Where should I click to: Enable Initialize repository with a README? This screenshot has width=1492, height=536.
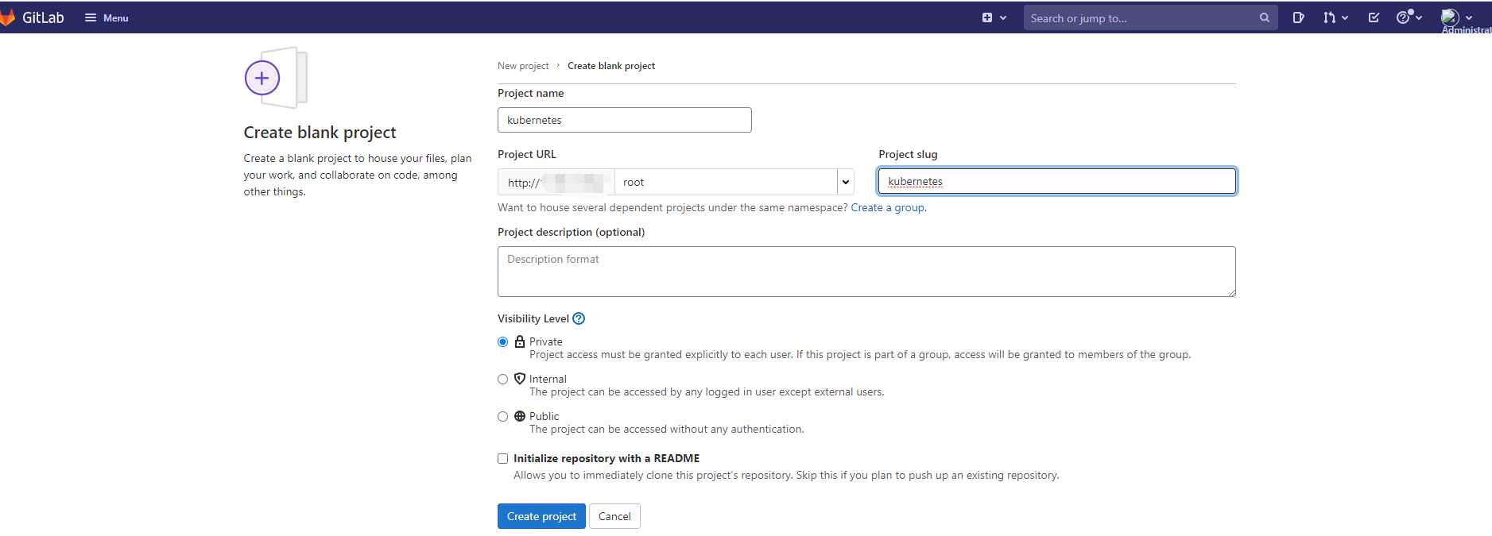502,459
